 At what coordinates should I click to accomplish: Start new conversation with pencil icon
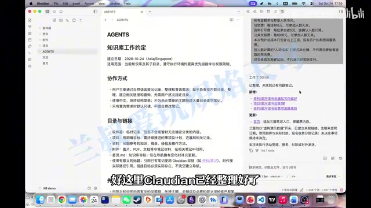click(333, 158)
